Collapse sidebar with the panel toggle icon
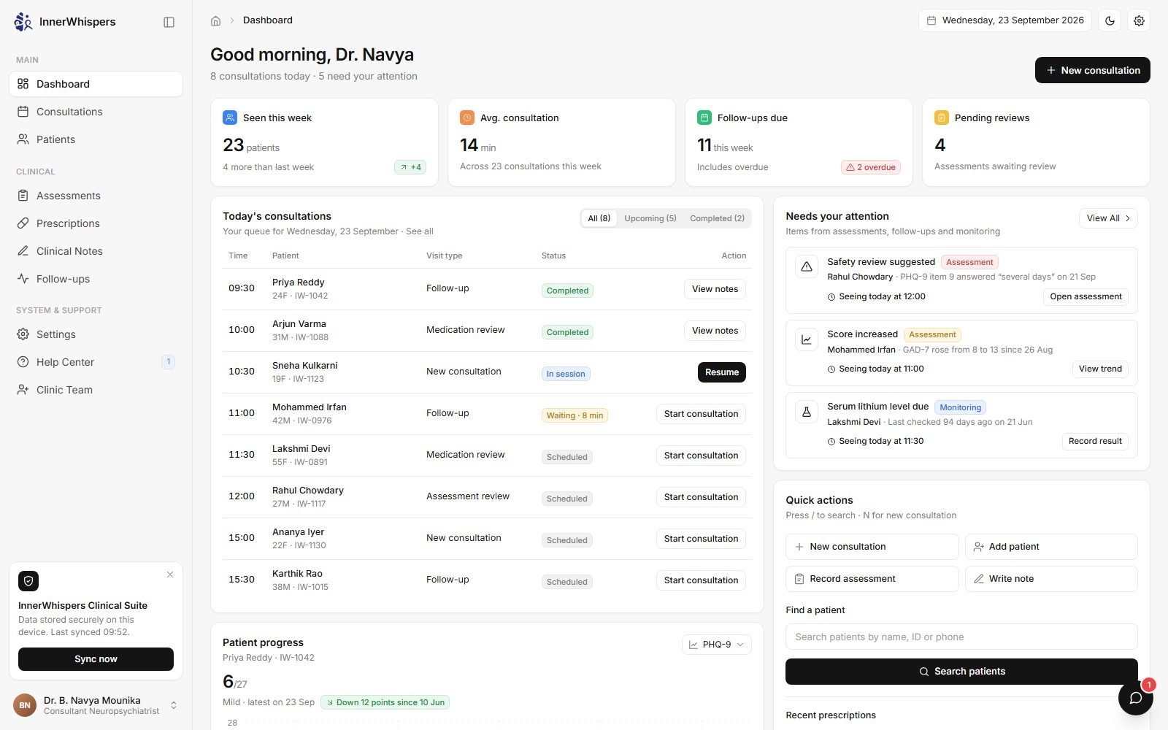The height and width of the screenshot is (730, 1168). click(169, 22)
